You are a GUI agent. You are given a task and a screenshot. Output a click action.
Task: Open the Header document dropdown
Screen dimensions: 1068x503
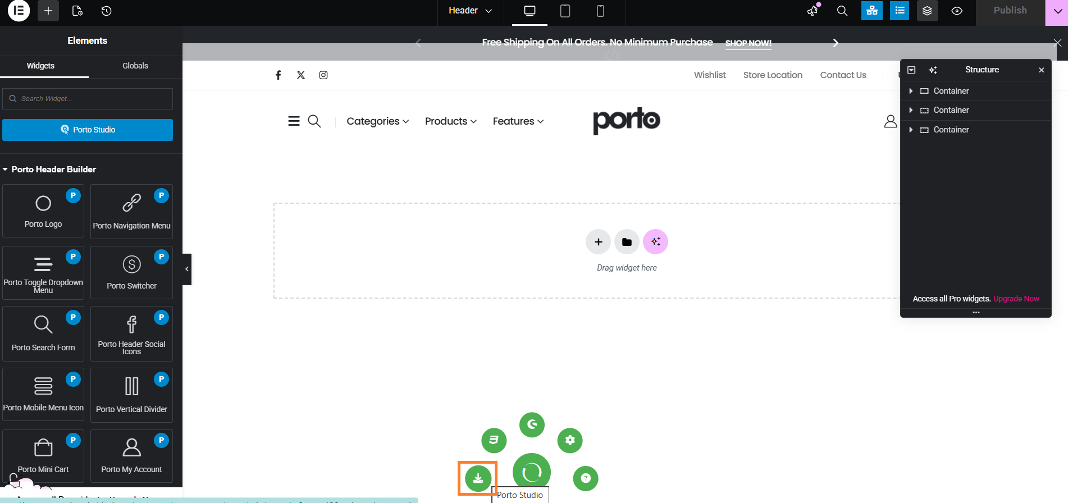click(470, 11)
